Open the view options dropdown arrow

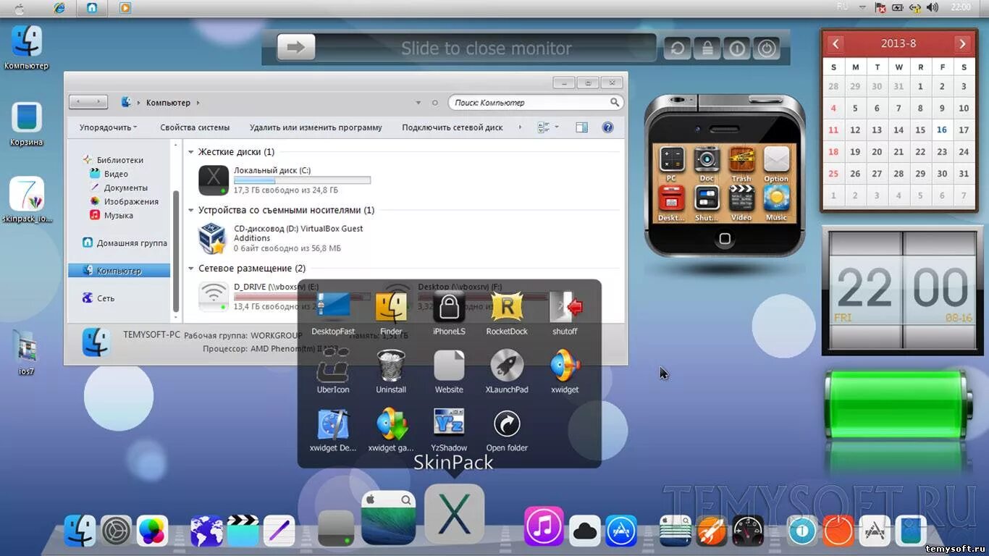coord(557,127)
